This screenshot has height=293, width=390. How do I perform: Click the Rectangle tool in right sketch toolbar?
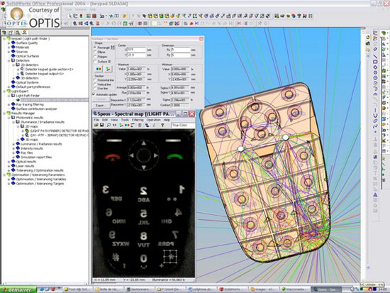click(x=375, y=62)
